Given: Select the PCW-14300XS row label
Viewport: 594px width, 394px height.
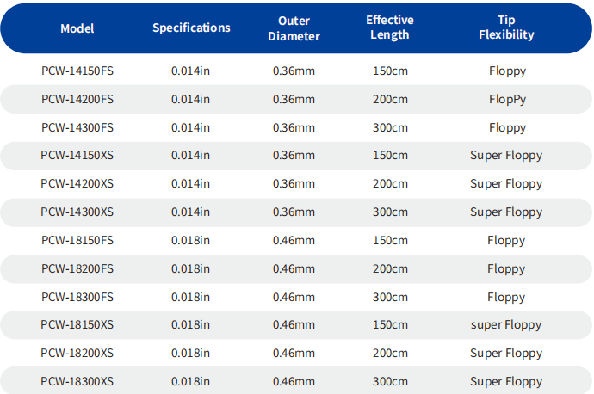Looking at the screenshot, I should (77, 212).
